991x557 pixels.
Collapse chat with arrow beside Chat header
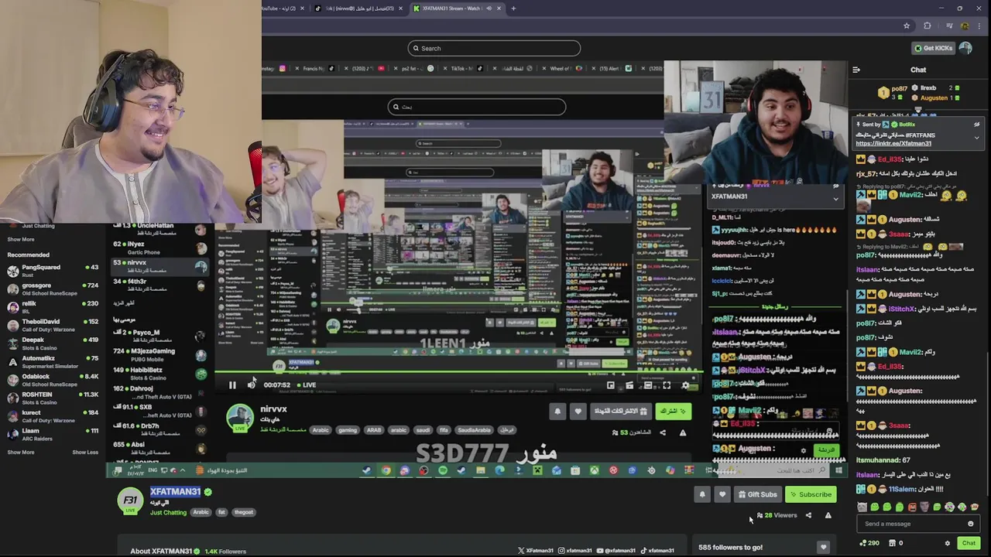856,70
